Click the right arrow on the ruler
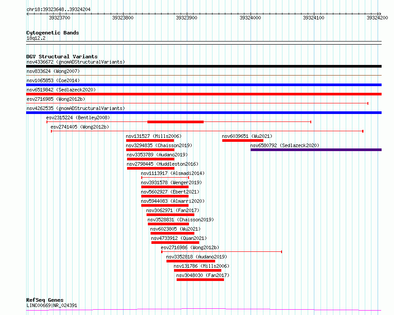Image resolution: width=394 pixels, height=315 pixels. tap(380, 14)
